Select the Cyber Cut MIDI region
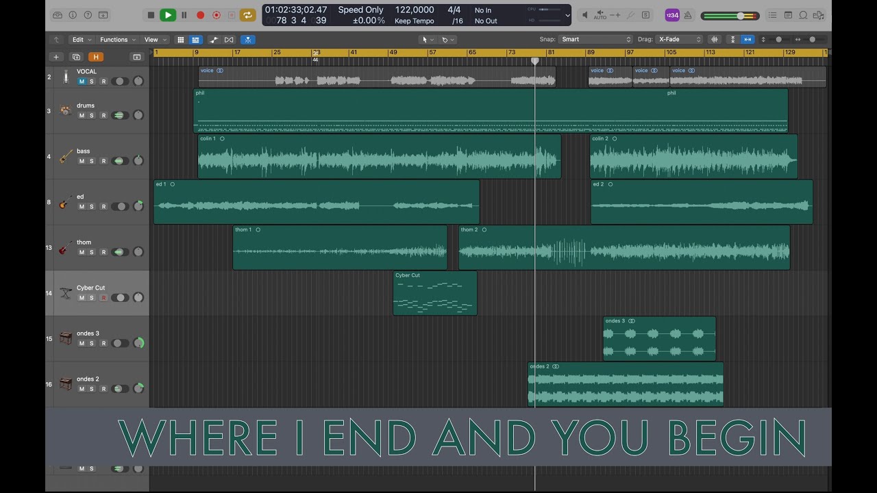Image resolution: width=877 pixels, height=493 pixels. click(x=435, y=293)
